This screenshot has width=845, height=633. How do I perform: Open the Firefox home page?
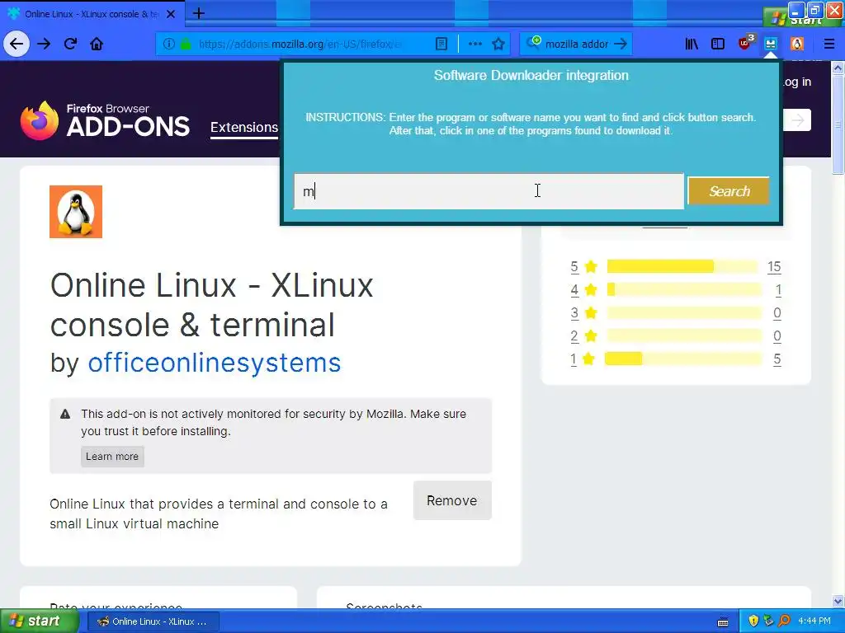pos(97,44)
